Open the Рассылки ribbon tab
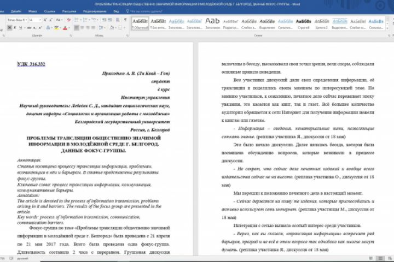This screenshot has width=394, height=262. pos(69,11)
